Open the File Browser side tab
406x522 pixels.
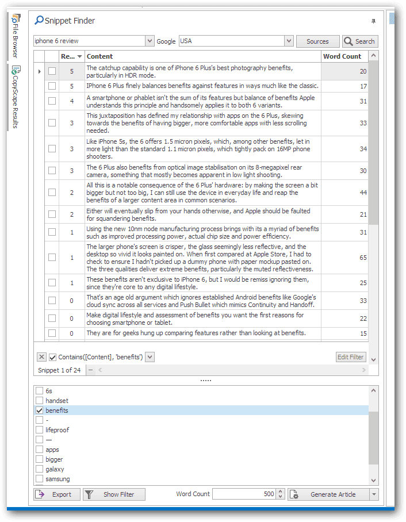[16, 36]
